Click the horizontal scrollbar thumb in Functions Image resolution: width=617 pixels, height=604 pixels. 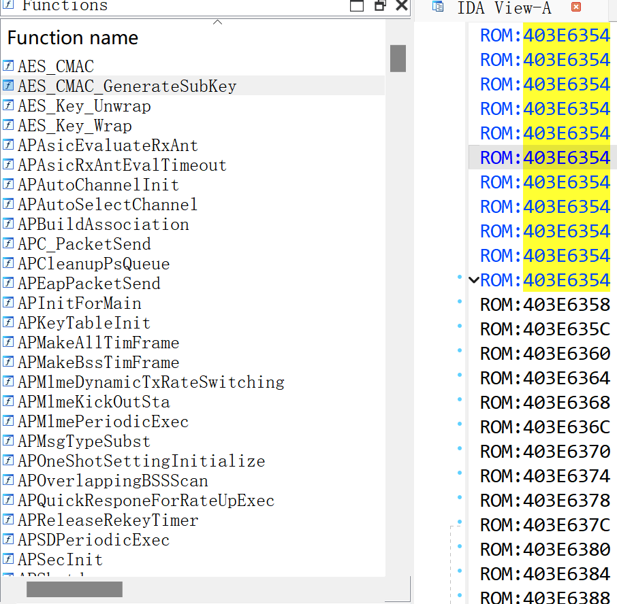pyautogui.click(x=74, y=589)
